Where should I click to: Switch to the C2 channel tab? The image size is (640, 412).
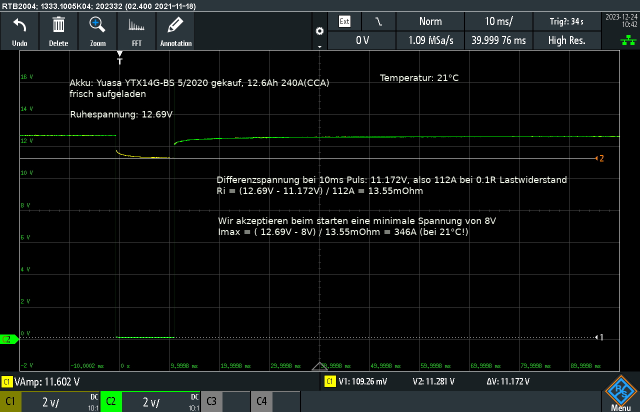point(111,401)
